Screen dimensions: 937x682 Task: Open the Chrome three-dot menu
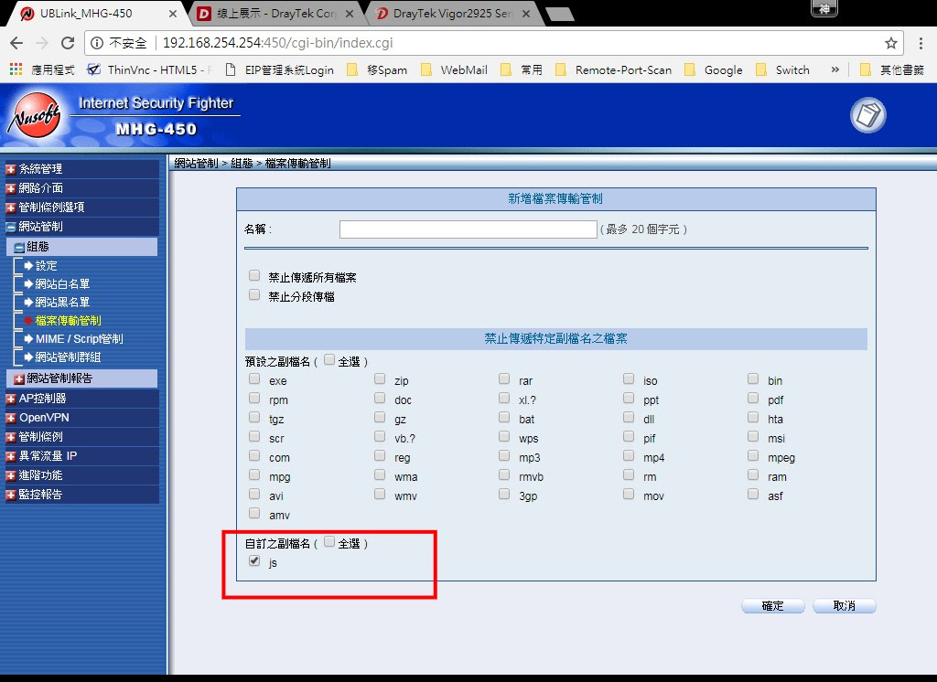pyautogui.click(x=921, y=43)
